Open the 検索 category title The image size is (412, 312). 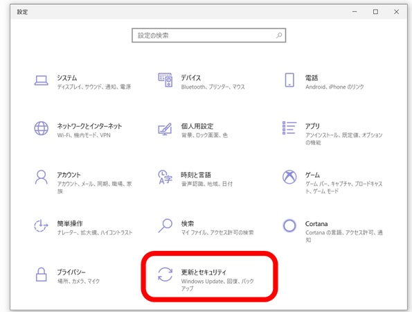tap(188, 224)
